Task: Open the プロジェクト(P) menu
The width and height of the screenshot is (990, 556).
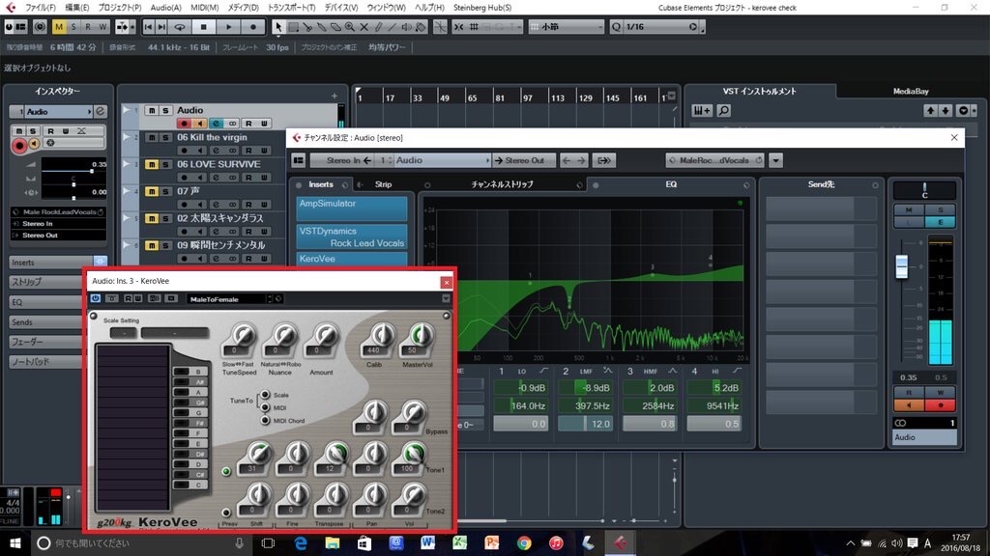Action: click(119, 8)
